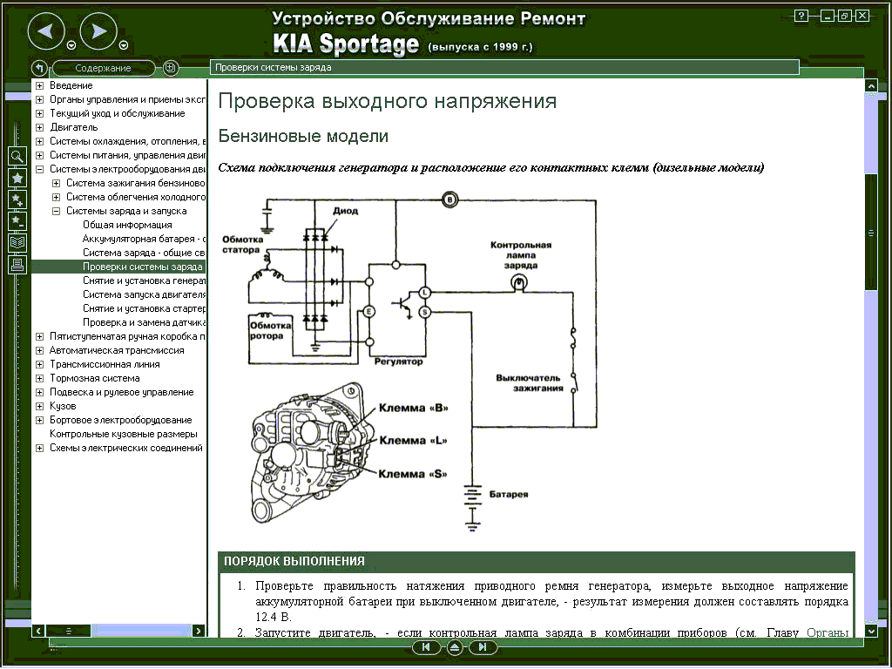Select Система облегчения холодного item
The image size is (892, 669).
(136, 197)
